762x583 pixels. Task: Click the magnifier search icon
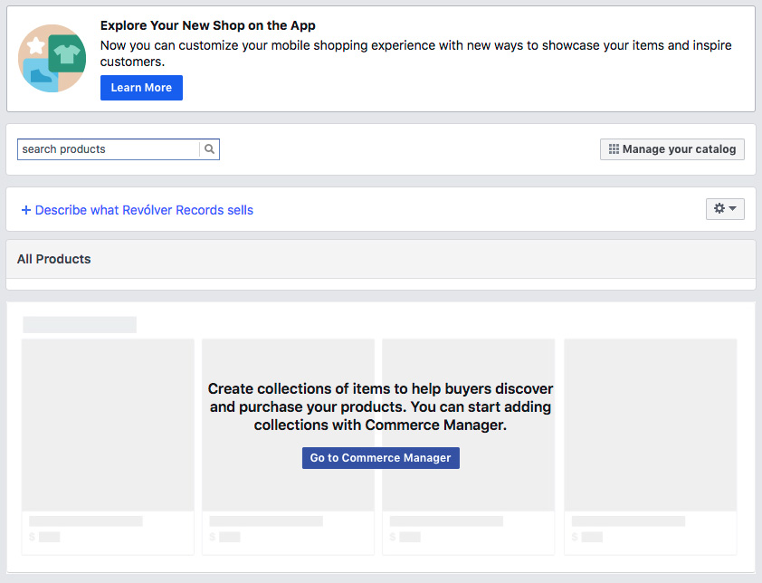click(x=209, y=148)
